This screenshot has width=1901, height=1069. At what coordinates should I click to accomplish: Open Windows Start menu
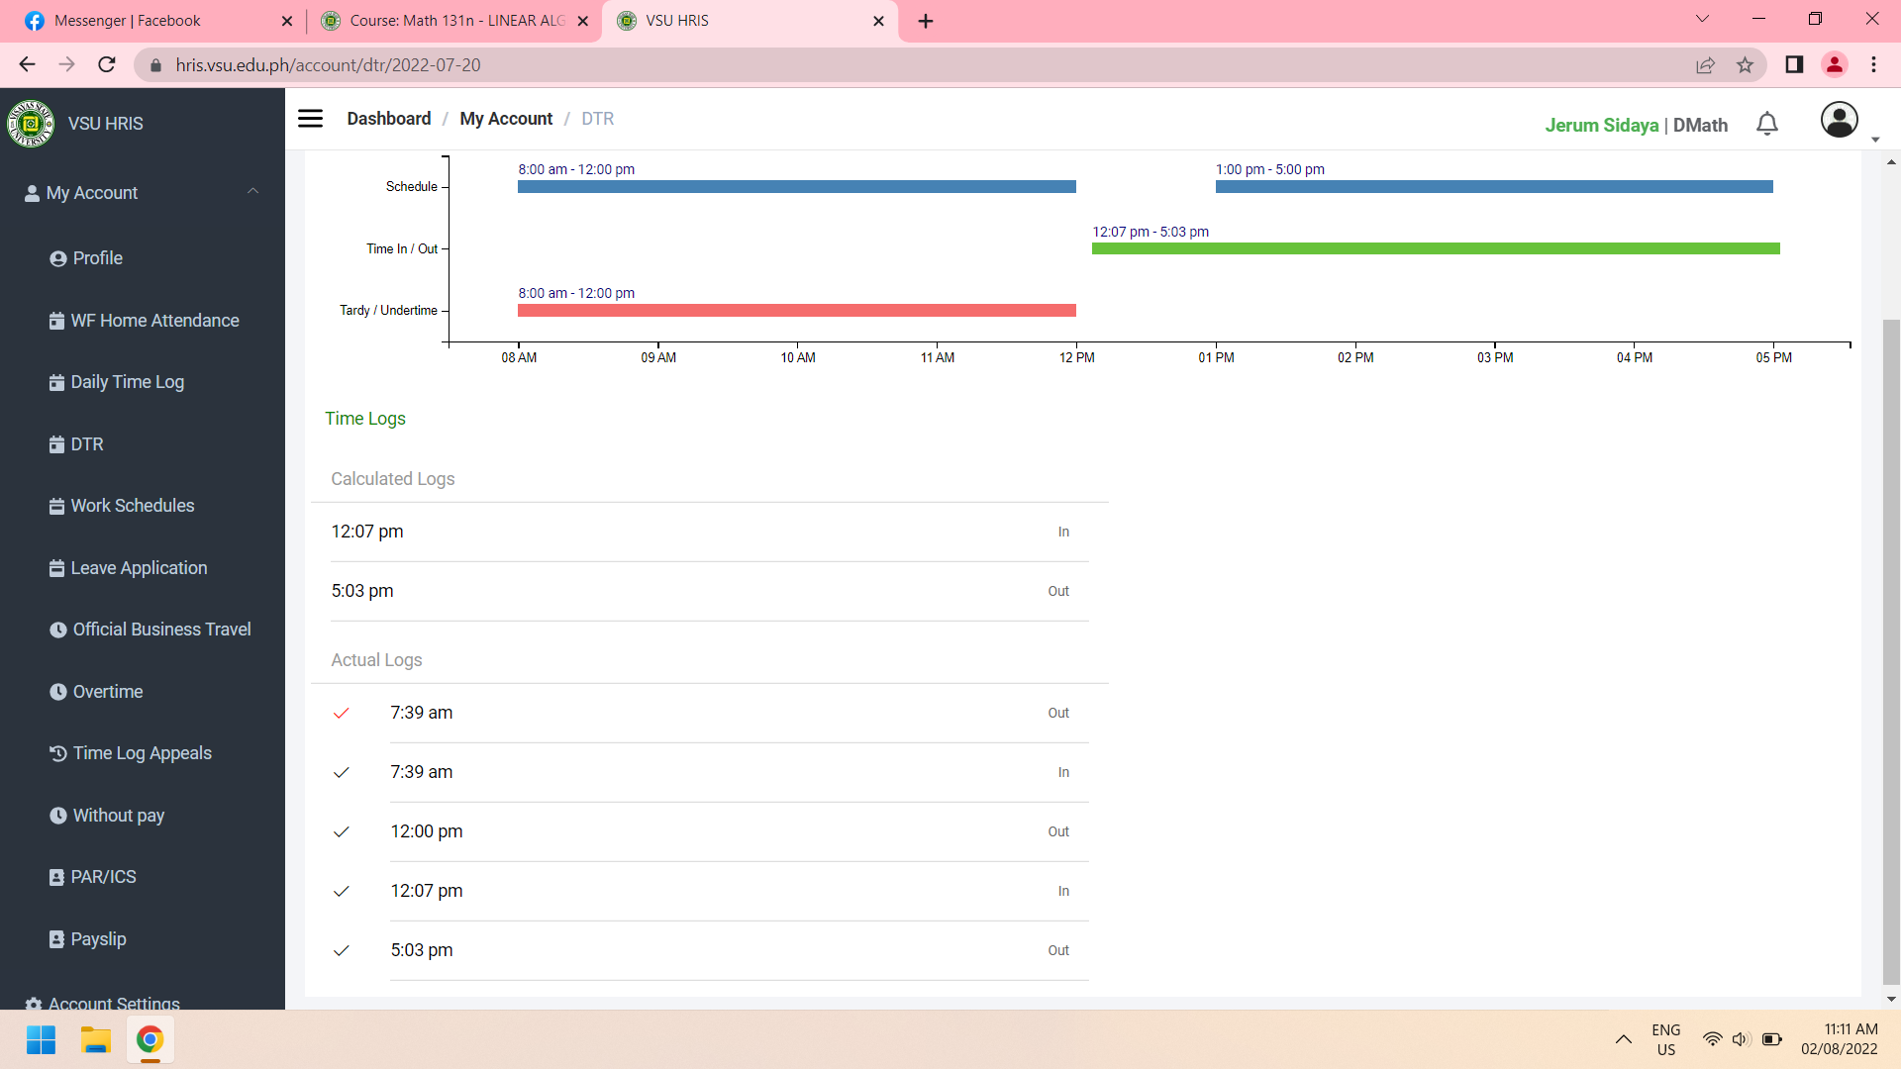pos(41,1040)
